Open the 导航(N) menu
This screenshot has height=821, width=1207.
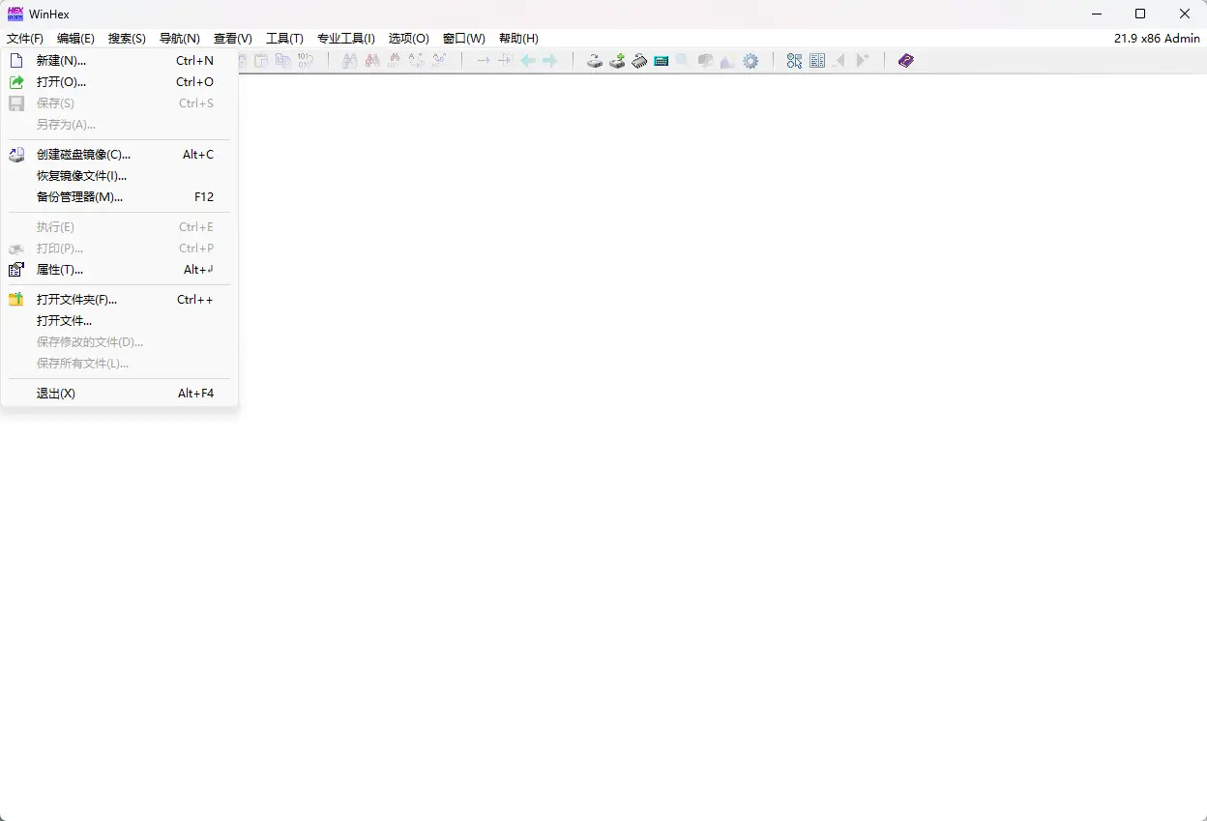pyautogui.click(x=179, y=39)
